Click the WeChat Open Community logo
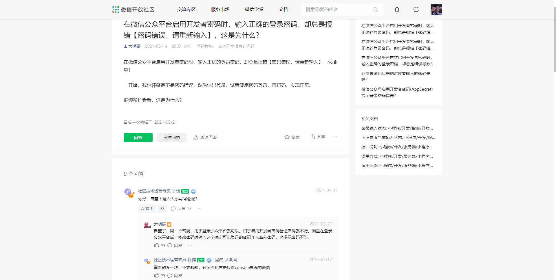Screen dimensions: 556x280 pos(133,10)
